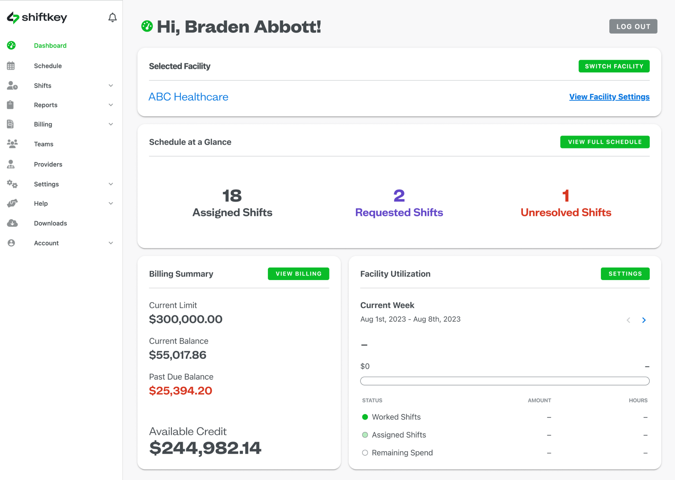Select the Teams icon in sidebar

[11, 144]
